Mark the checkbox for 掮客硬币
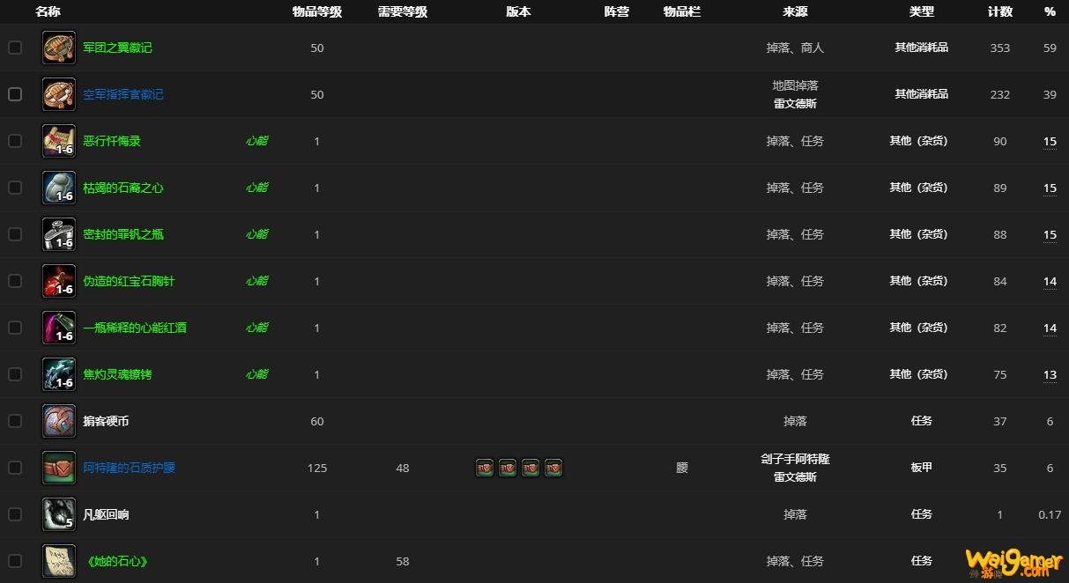The height and width of the screenshot is (583, 1069). pos(15,421)
